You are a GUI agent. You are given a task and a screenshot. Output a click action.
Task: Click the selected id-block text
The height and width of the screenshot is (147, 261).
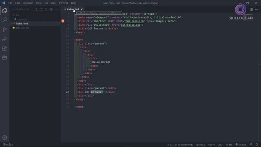pos(97,92)
